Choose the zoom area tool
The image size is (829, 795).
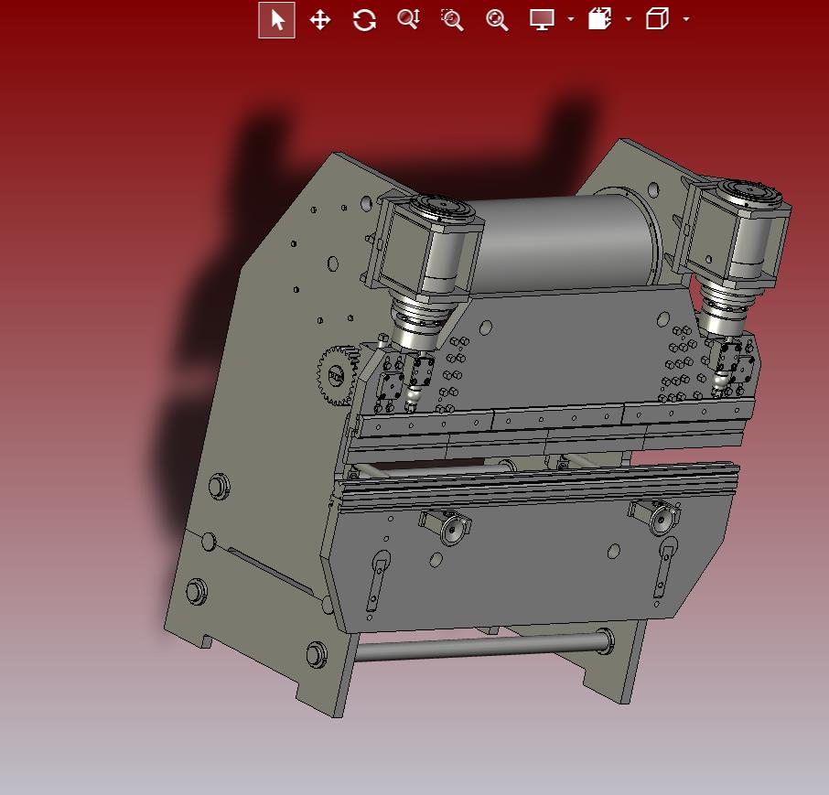(453, 20)
